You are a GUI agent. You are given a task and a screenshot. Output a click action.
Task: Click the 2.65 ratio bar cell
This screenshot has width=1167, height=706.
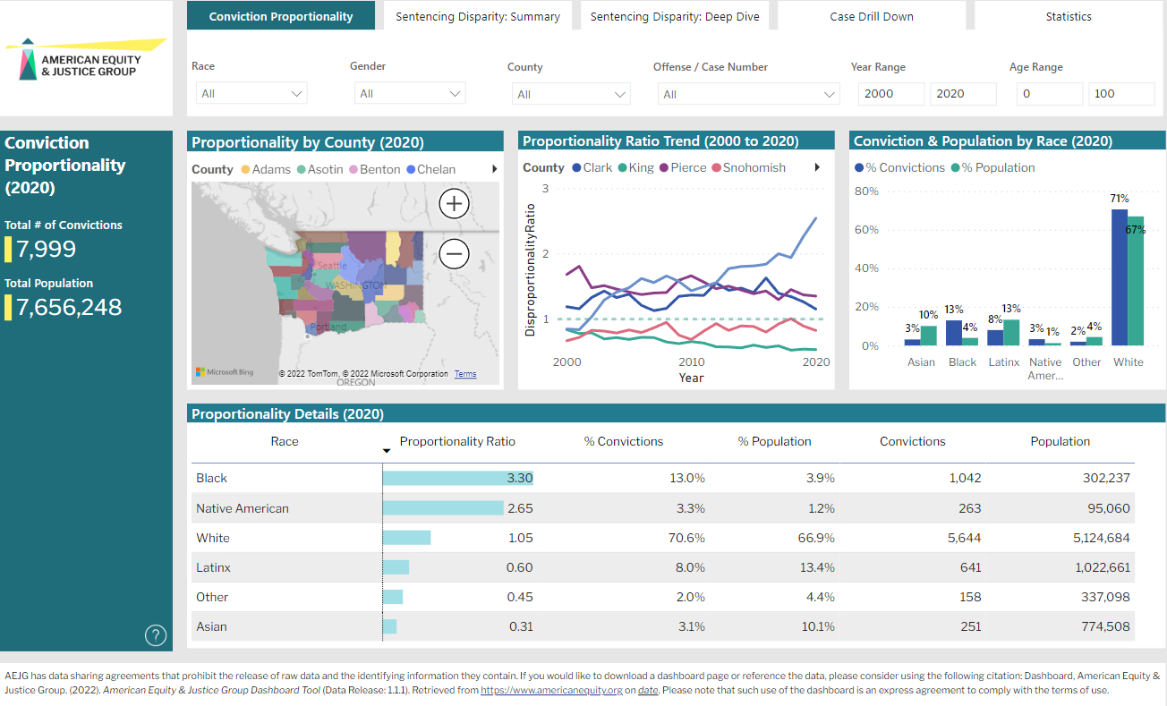458,508
